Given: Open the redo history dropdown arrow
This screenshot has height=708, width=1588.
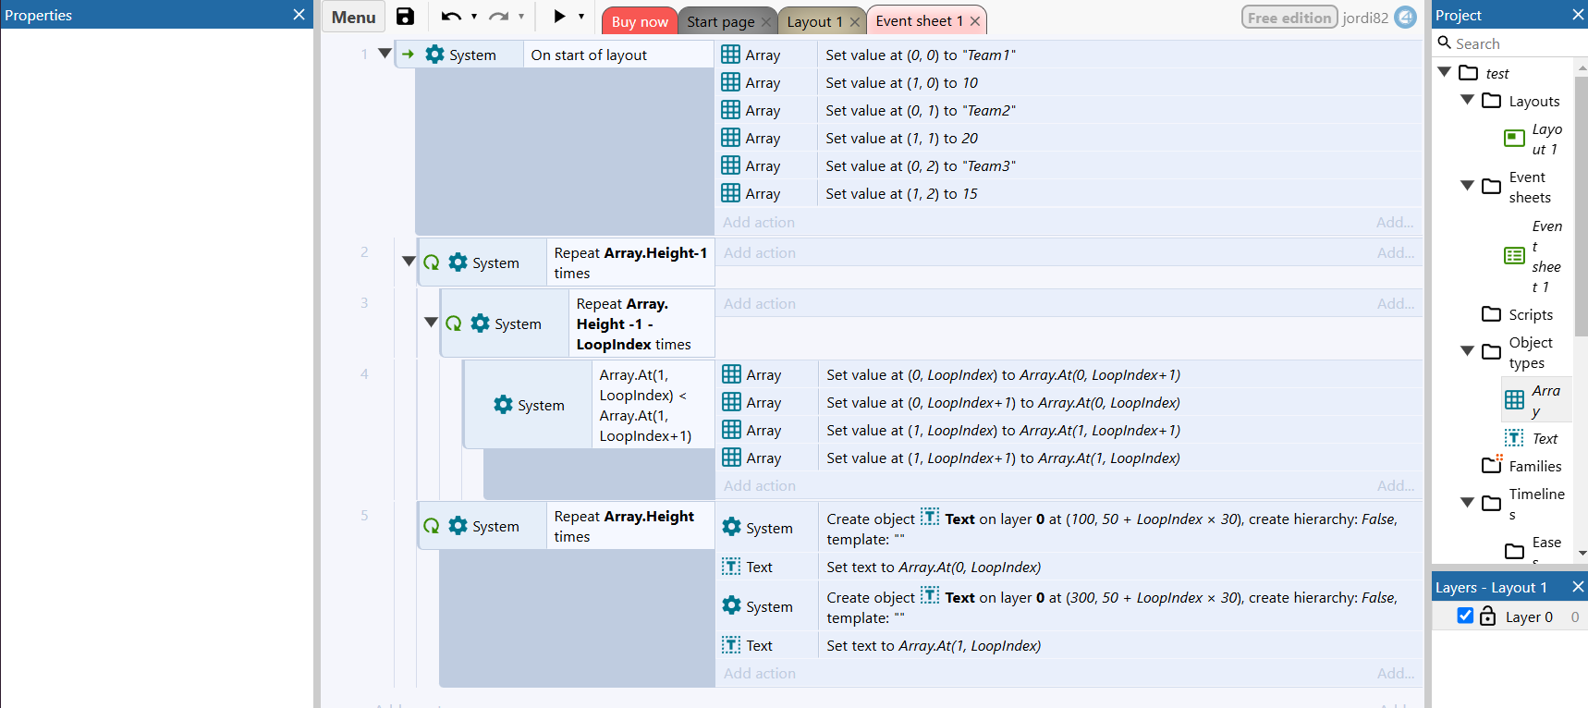Looking at the screenshot, I should [521, 17].
